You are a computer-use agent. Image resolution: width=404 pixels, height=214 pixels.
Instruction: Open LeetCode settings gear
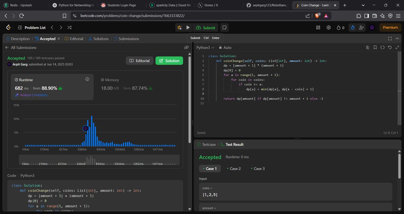coord(329,28)
